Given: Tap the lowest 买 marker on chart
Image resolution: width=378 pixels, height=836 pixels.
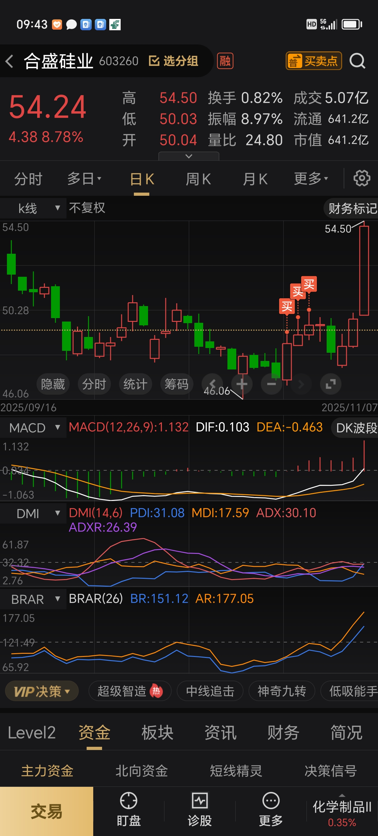Looking at the screenshot, I should click(287, 306).
